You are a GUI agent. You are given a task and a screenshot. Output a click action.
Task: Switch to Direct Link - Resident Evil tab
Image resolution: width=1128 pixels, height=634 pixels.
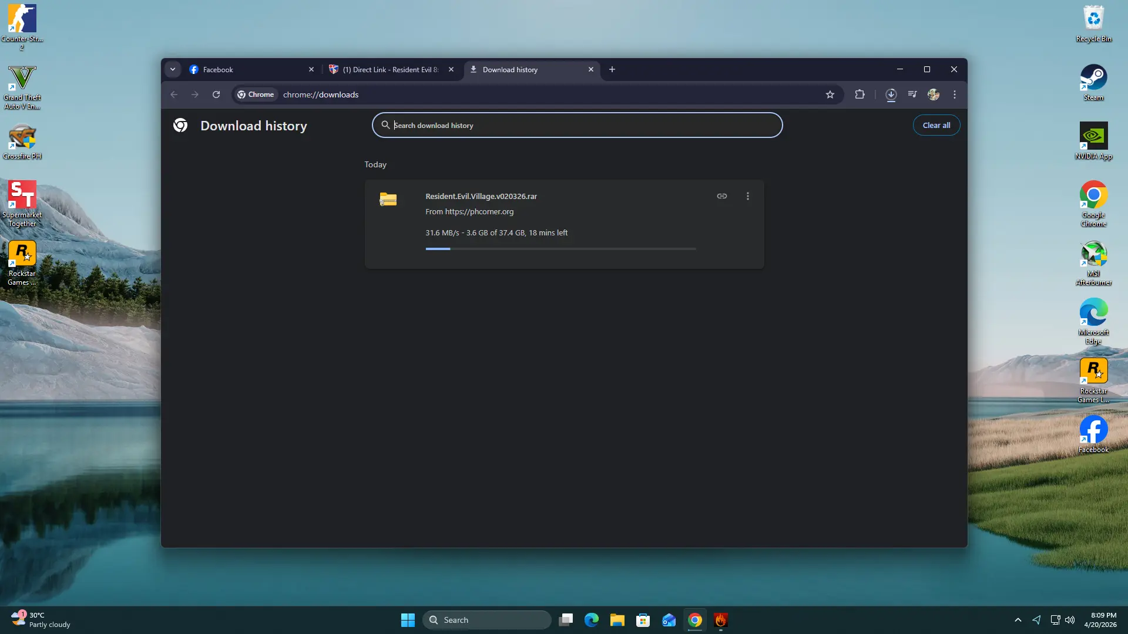(x=391, y=69)
